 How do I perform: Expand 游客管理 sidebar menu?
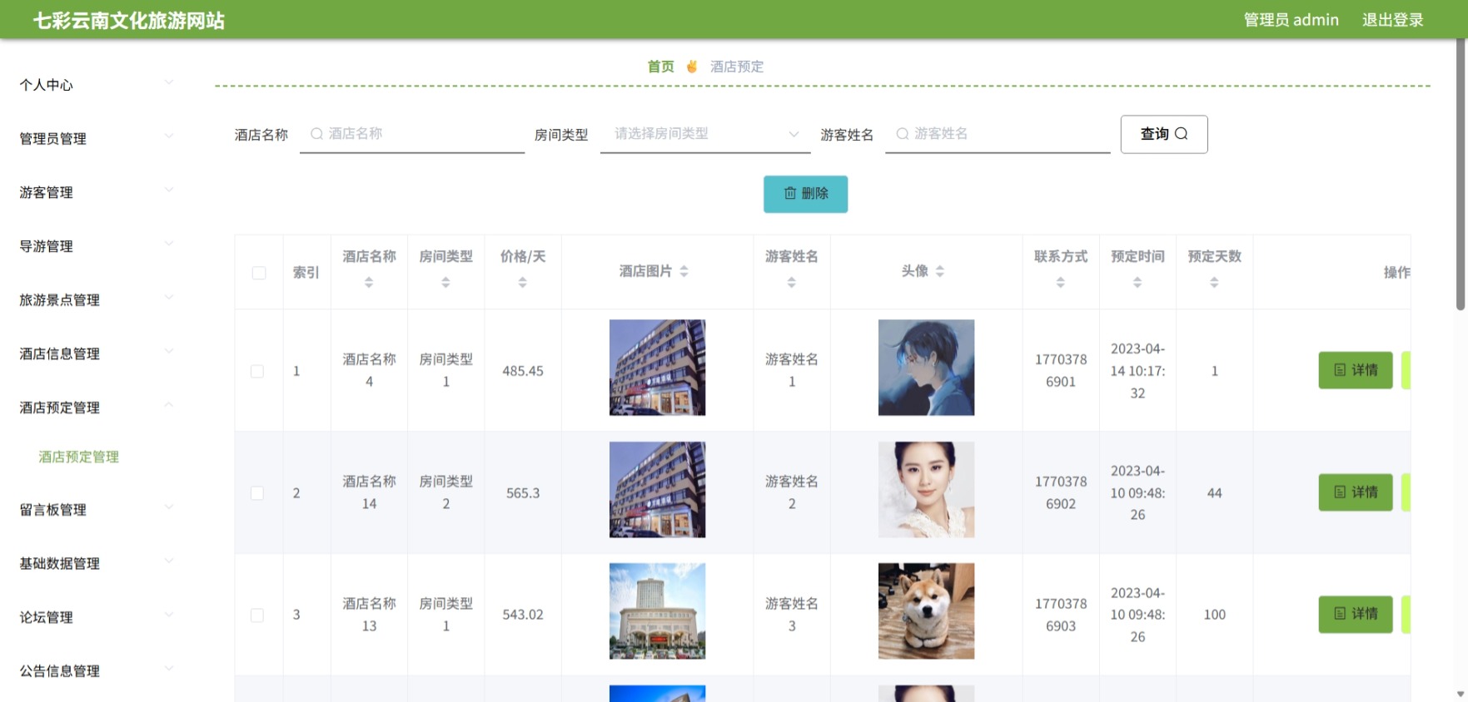tap(97, 192)
